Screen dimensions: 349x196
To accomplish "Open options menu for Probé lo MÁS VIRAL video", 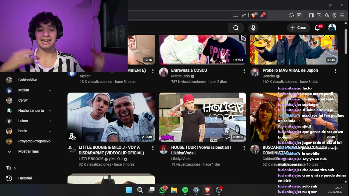I will 335,71.
